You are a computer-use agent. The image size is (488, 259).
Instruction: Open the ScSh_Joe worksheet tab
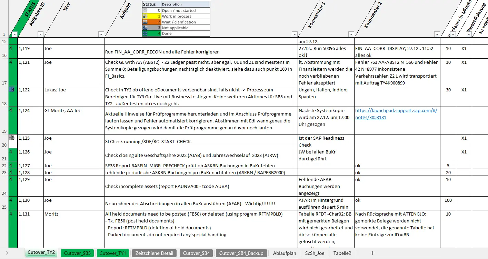(x=314, y=253)
